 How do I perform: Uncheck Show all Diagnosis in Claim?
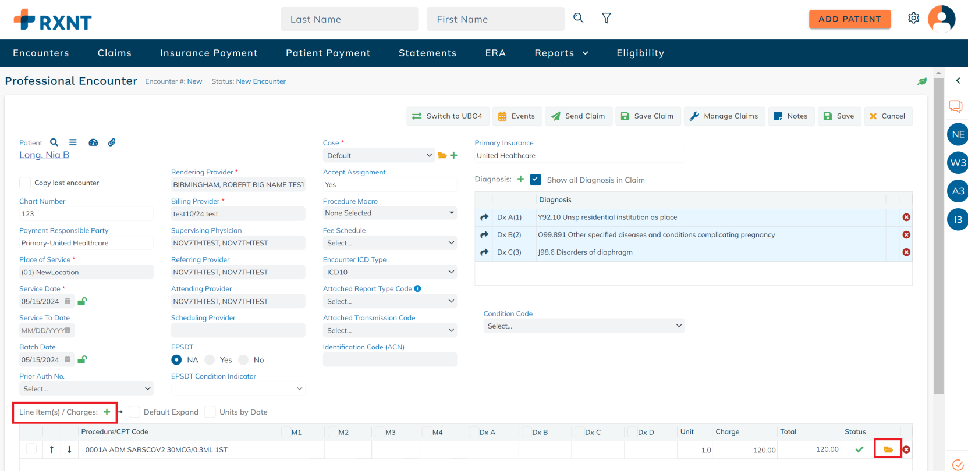coord(536,180)
